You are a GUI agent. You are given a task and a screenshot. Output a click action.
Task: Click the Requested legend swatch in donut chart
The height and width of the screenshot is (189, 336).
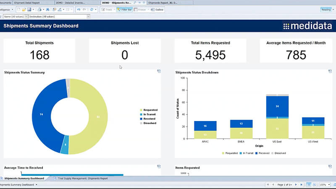pyautogui.click(x=141, y=110)
